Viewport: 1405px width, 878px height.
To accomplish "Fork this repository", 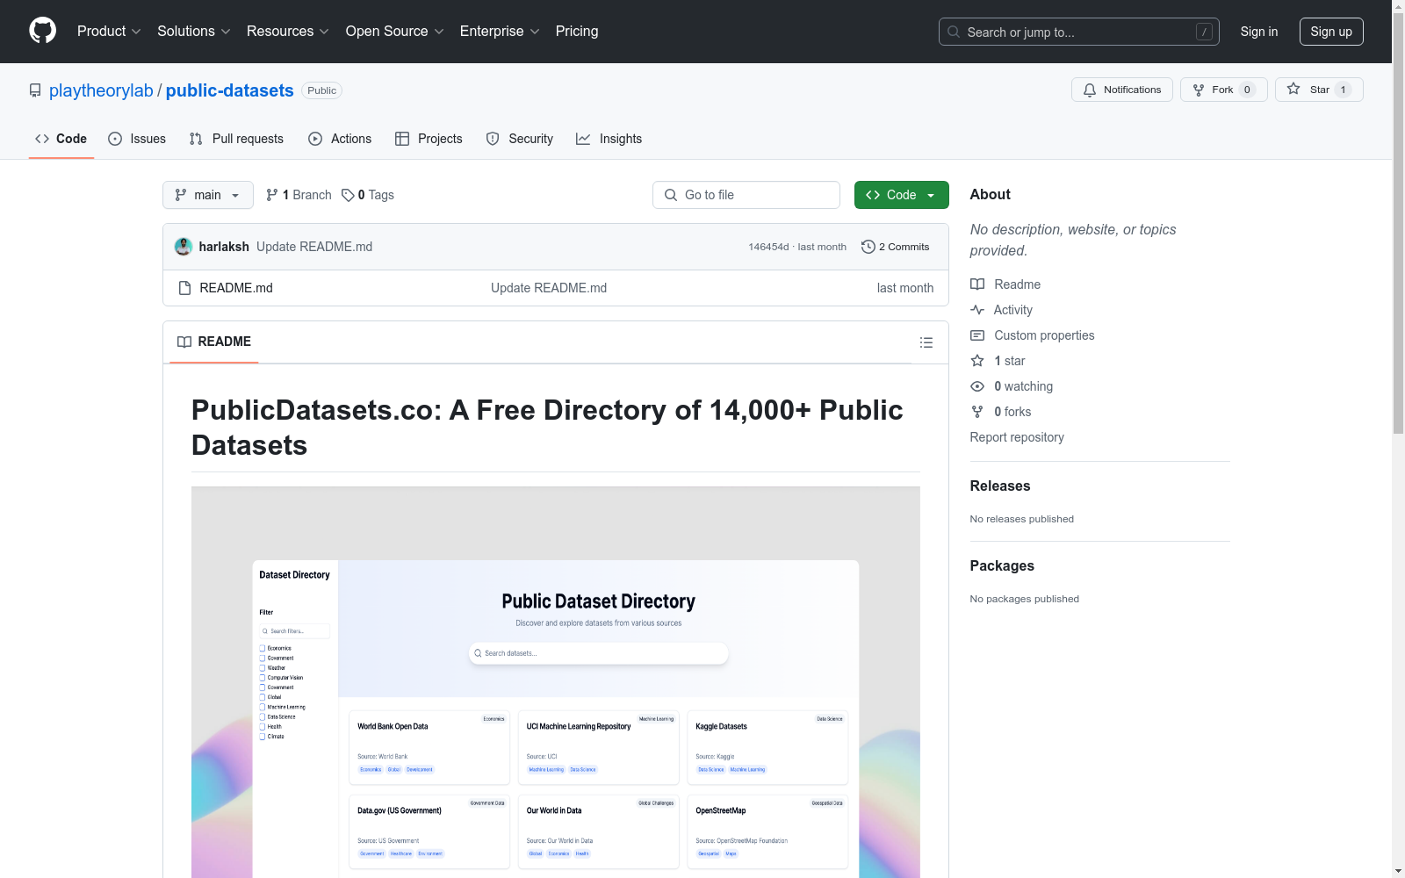I will [x=1223, y=90].
